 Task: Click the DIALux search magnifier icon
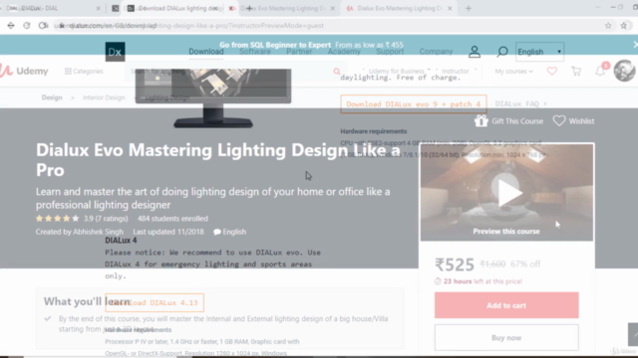tap(502, 52)
